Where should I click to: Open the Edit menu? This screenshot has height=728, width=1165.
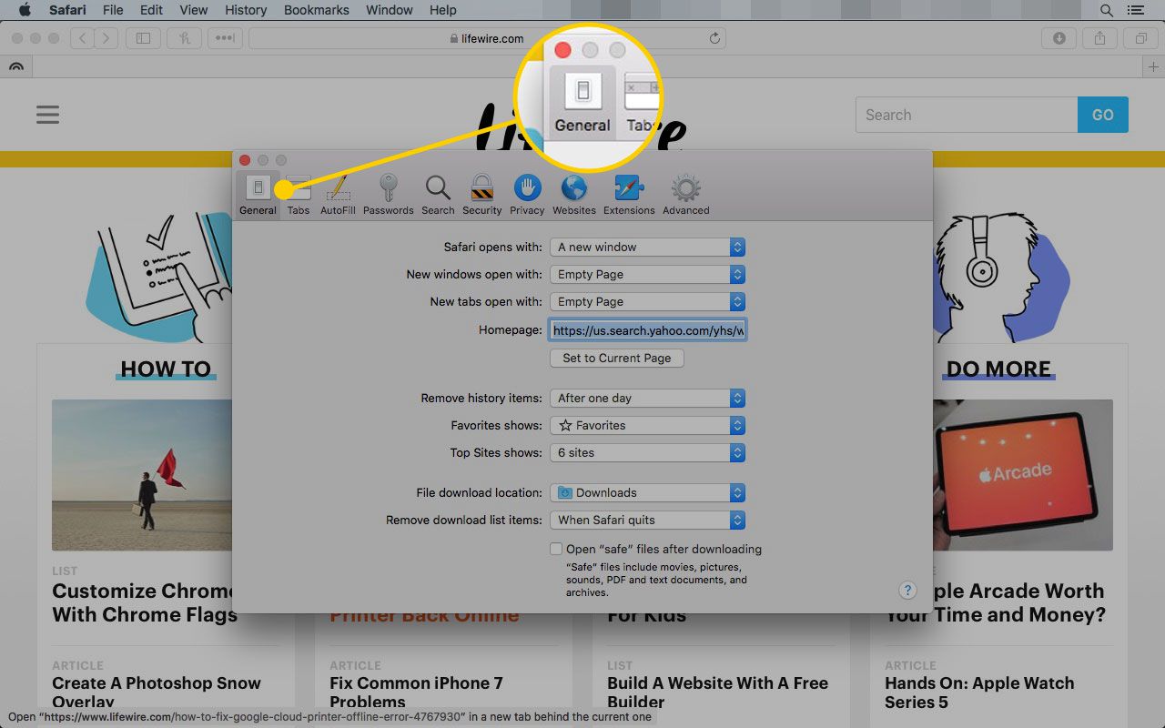[151, 10]
